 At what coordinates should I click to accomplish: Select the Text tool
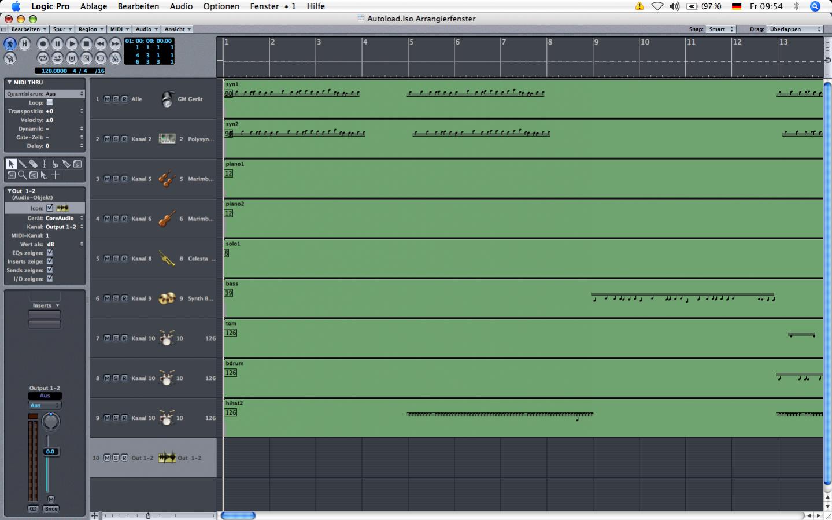[x=45, y=164]
